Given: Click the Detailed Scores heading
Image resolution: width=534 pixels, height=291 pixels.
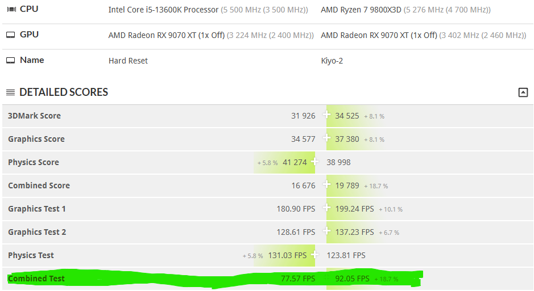Looking at the screenshot, I should (64, 92).
